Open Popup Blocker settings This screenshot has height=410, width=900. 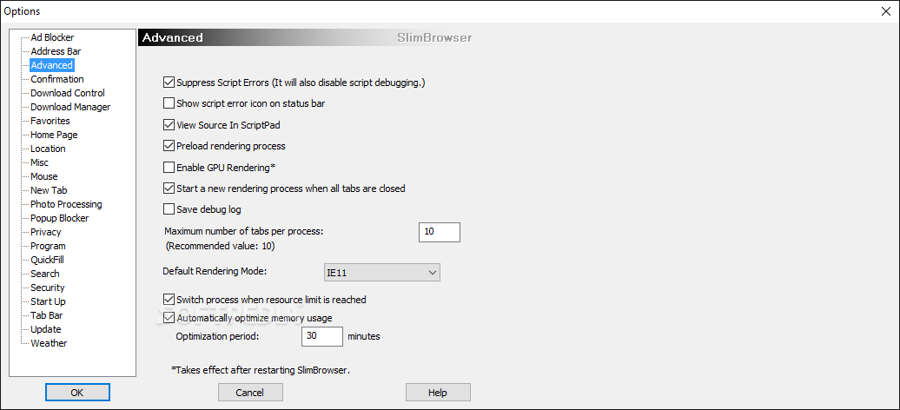60,218
